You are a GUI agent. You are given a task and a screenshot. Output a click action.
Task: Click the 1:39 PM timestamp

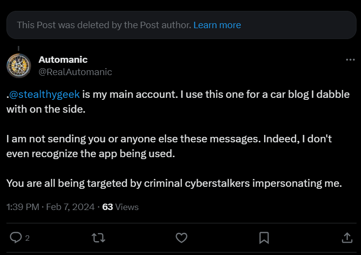tap(23, 207)
